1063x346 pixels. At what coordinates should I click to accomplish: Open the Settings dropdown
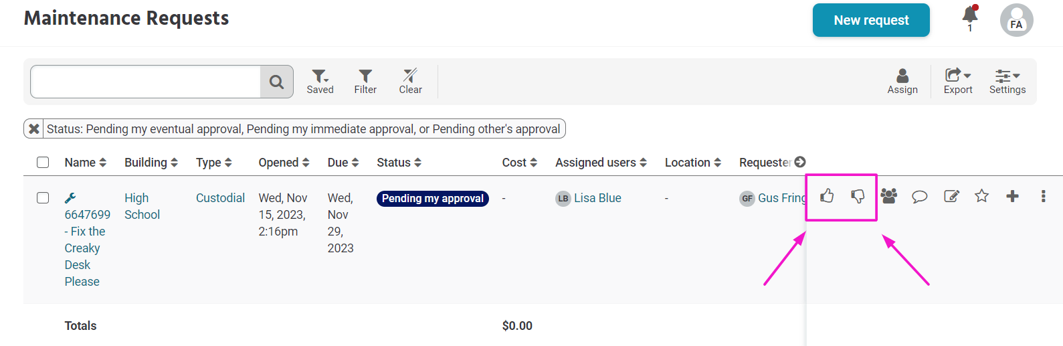tap(1007, 82)
